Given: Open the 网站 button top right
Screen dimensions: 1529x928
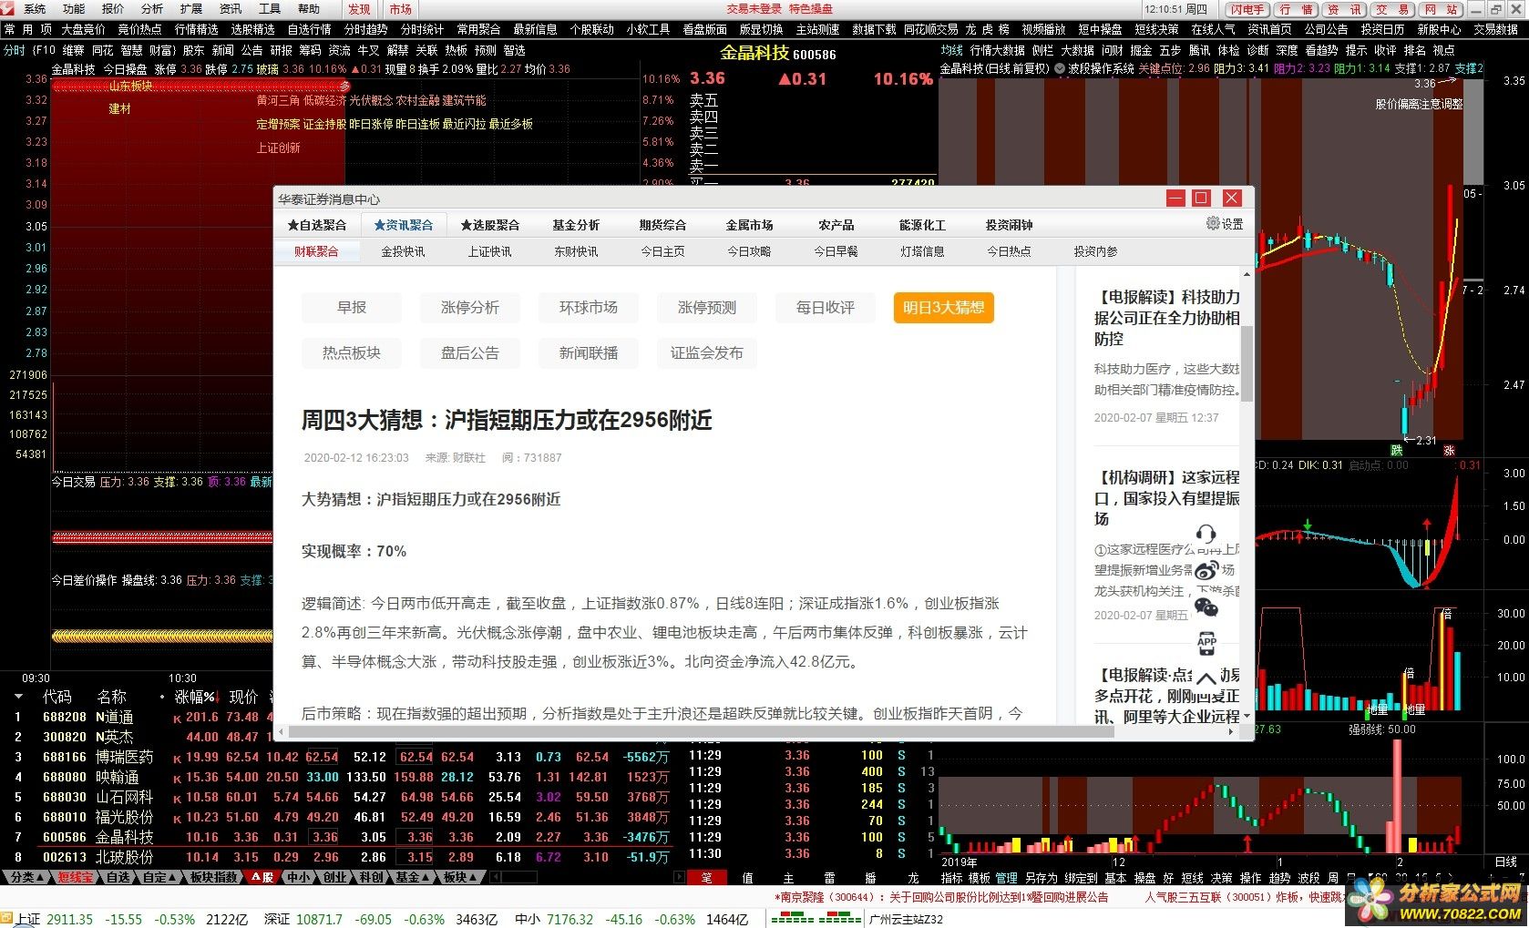Looking at the screenshot, I should click(x=1440, y=9).
